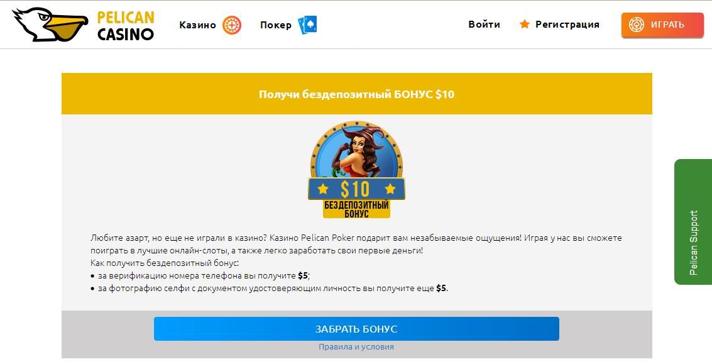Click the right star on $10 badge

pos(390,188)
